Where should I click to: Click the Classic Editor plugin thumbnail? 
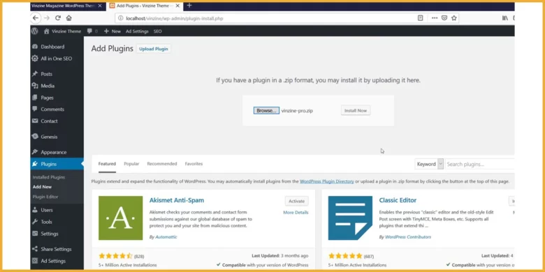pos(350,218)
